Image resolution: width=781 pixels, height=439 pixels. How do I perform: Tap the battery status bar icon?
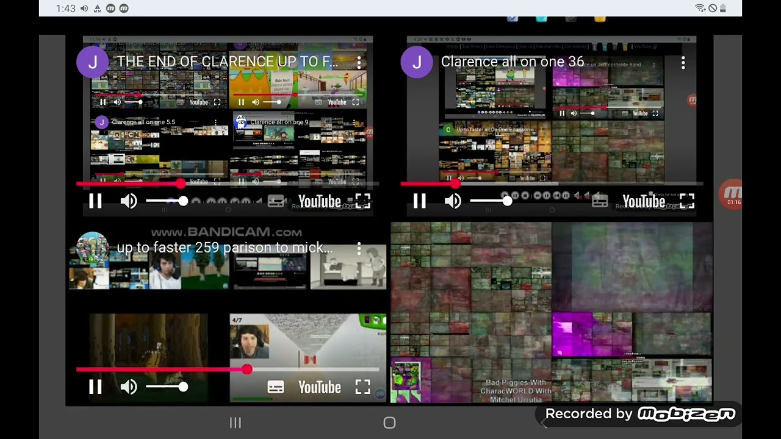[x=723, y=9]
